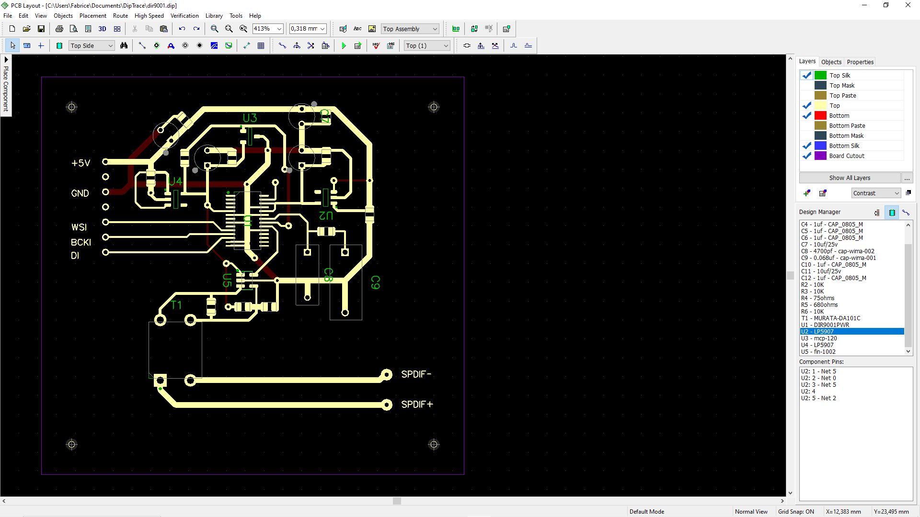Open the 413% zoom level dropdown
920x517 pixels.
coord(279,29)
